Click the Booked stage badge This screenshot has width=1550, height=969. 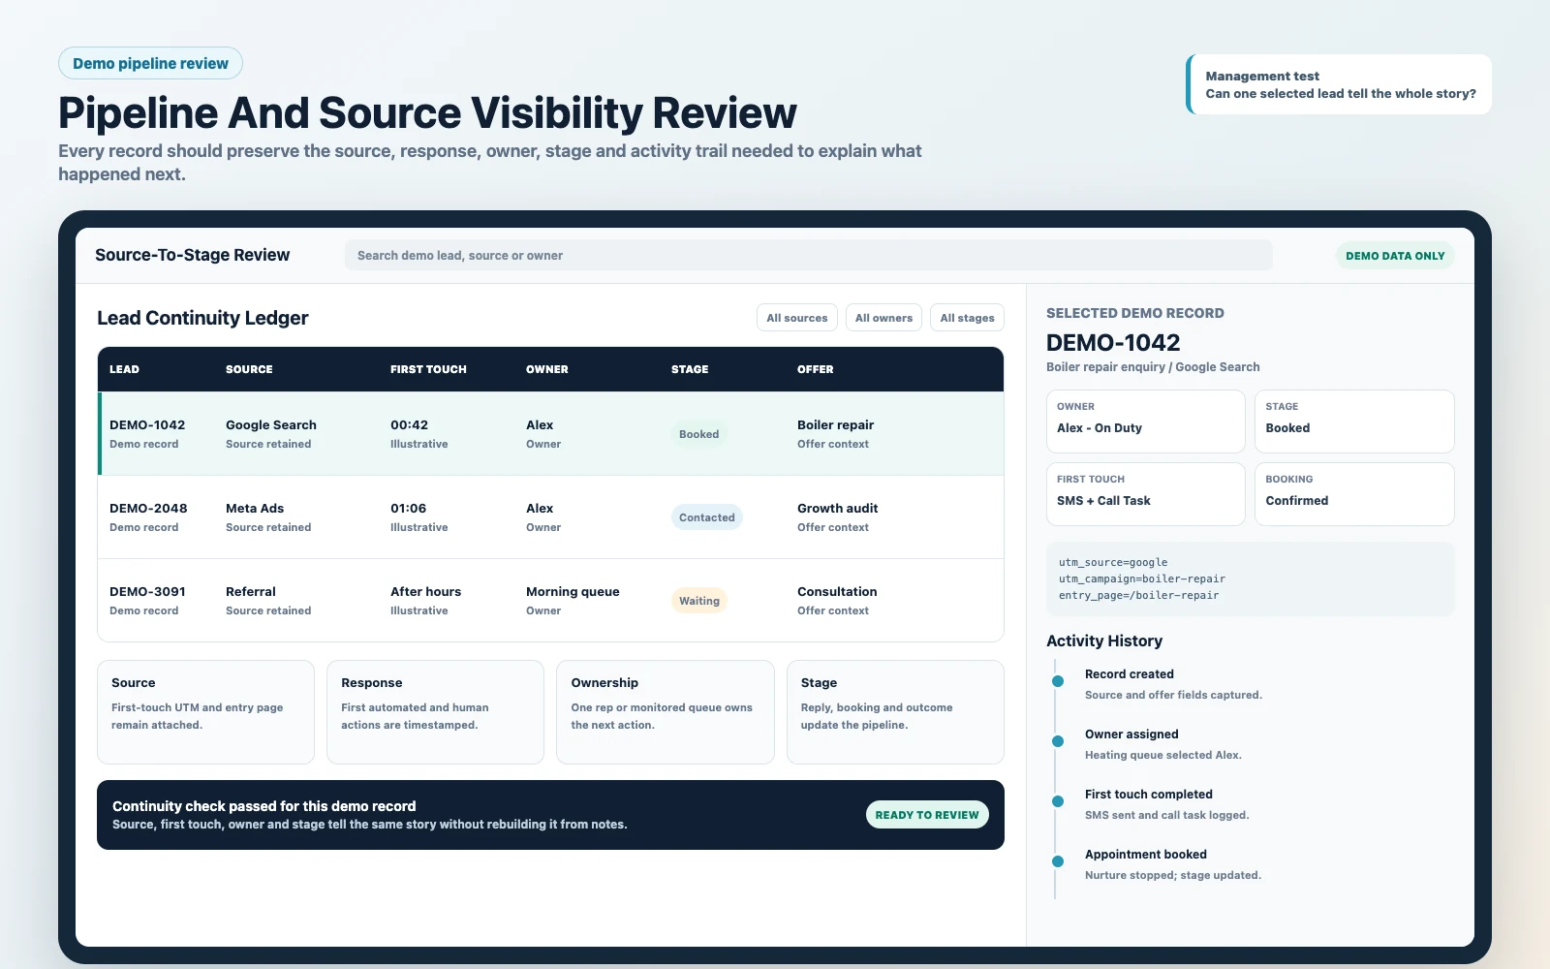tap(698, 434)
